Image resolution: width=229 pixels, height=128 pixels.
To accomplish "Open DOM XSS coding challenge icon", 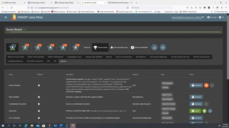I will point(210,111).
